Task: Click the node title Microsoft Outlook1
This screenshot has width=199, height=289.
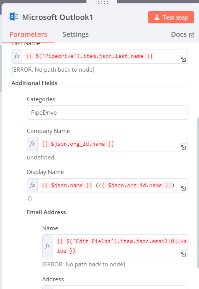Action: 58,17
